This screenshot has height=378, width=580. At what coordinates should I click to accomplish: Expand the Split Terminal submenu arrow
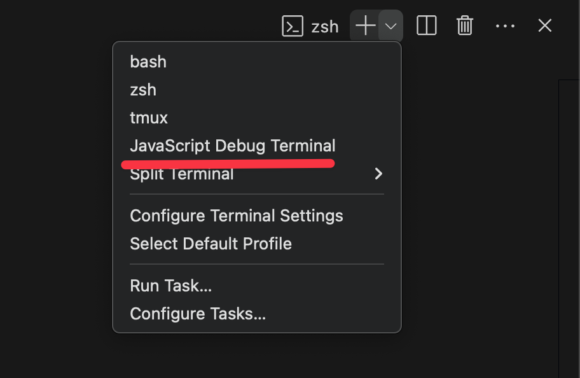pyautogui.click(x=378, y=173)
